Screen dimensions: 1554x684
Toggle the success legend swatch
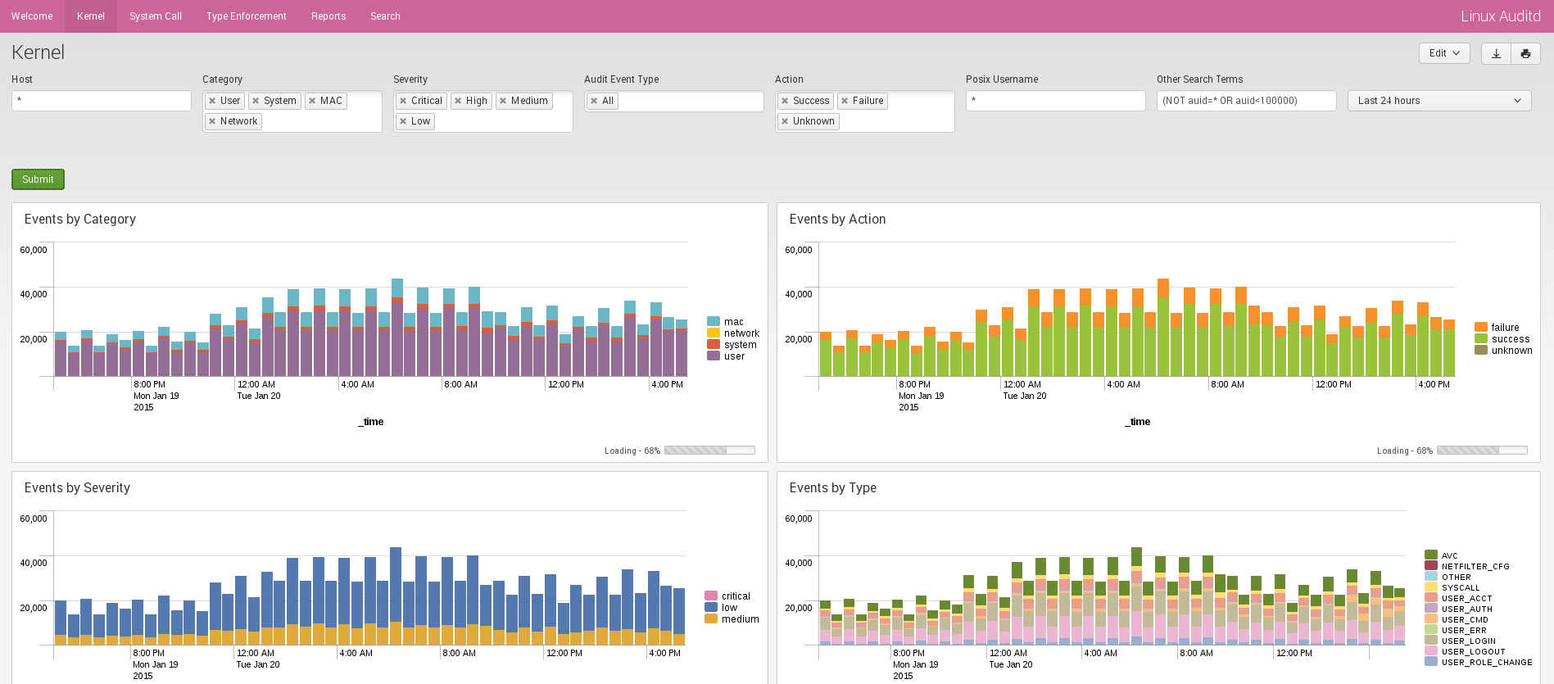point(1481,339)
